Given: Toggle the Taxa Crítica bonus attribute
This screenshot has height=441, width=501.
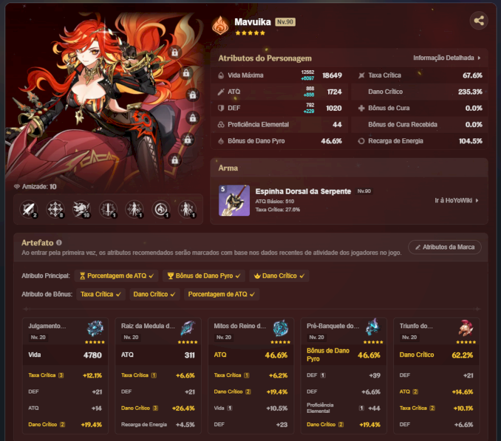Looking at the screenshot, I should (101, 294).
